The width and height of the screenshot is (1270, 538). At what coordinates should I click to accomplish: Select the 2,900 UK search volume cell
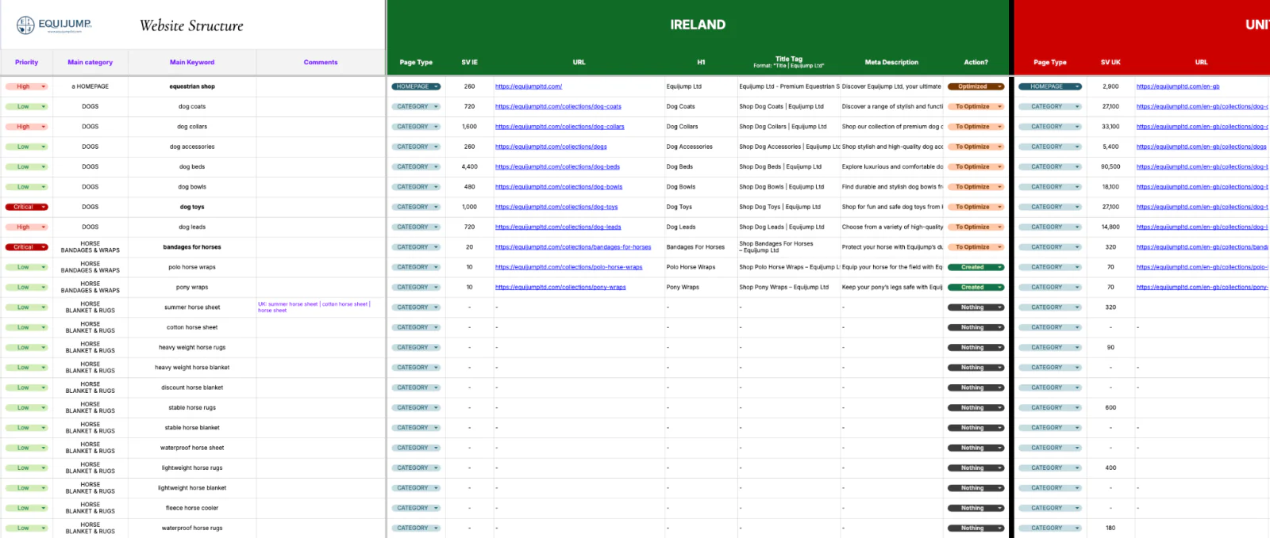click(1110, 86)
